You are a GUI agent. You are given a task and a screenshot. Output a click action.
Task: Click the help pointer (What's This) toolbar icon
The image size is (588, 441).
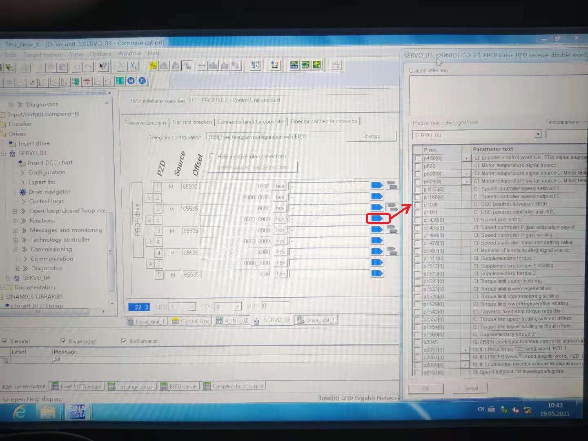pos(103,67)
